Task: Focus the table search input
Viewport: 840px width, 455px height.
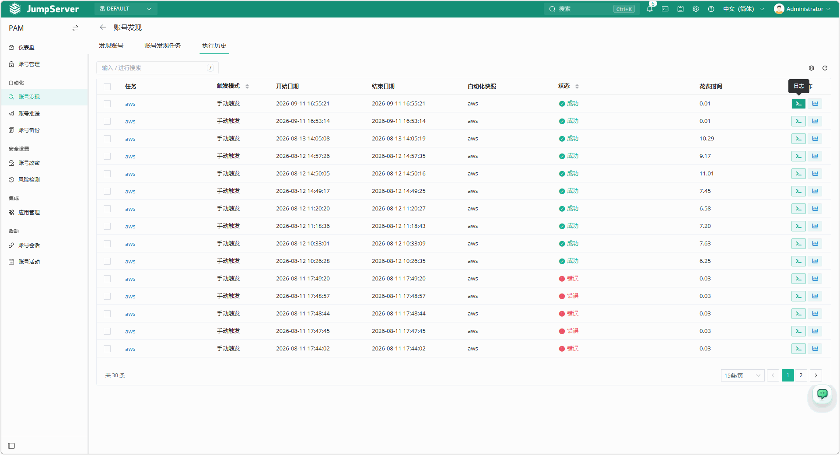Action: (157, 68)
